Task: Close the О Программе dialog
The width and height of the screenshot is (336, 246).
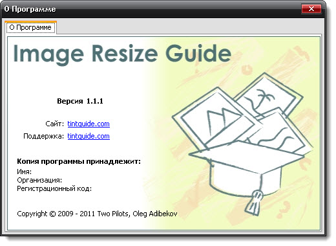Action: tap(311, 9)
